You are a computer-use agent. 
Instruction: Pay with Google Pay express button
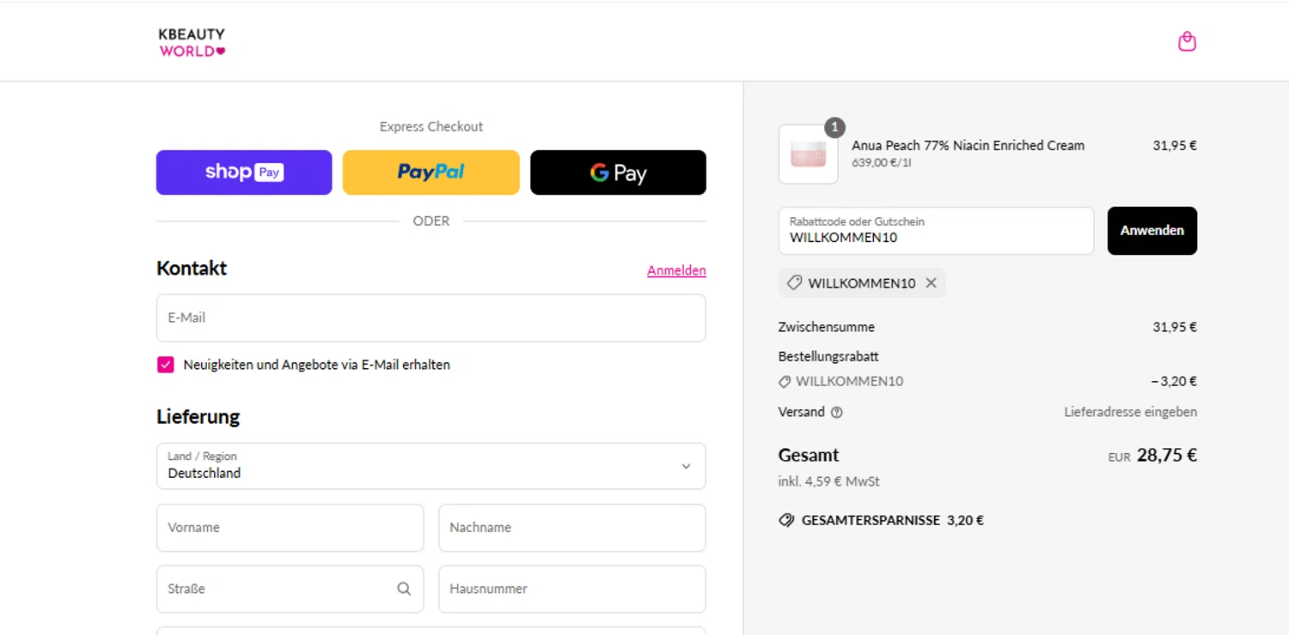coord(618,172)
